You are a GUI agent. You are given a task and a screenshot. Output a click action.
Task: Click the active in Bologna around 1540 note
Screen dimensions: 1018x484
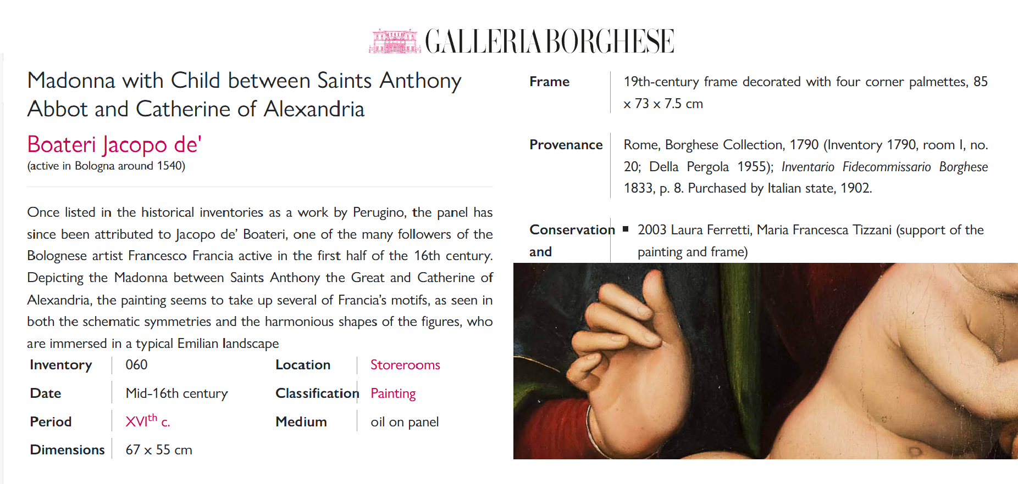(106, 166)
